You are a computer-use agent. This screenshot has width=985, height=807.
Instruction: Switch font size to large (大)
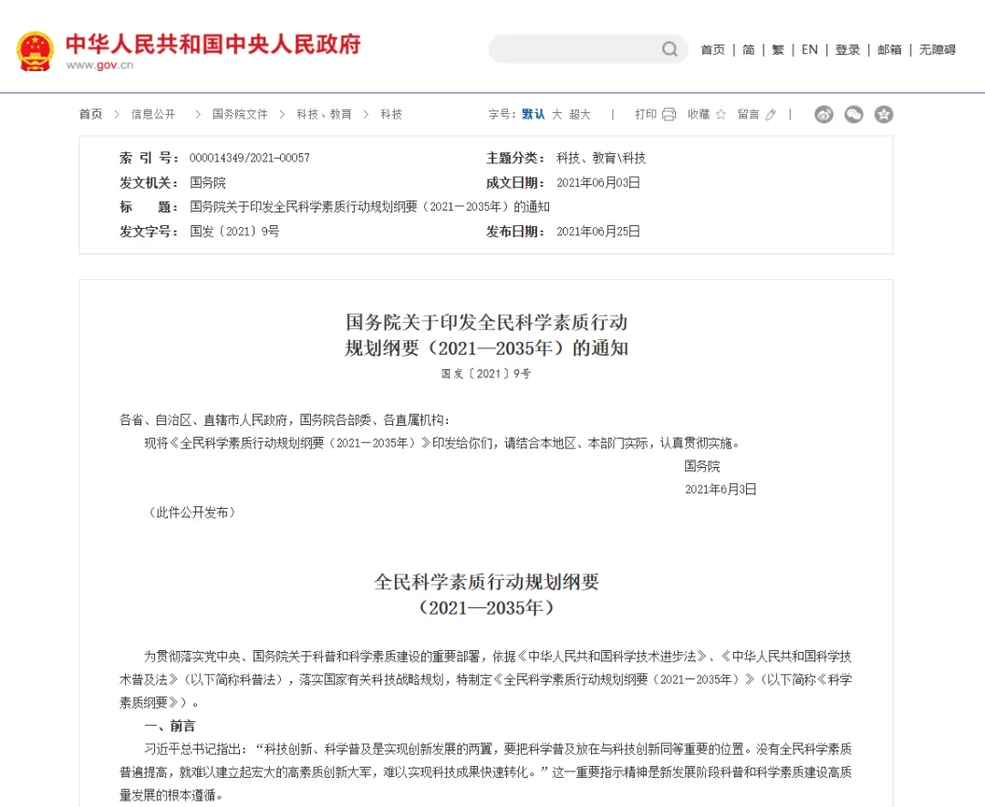[x=556, y=114]
